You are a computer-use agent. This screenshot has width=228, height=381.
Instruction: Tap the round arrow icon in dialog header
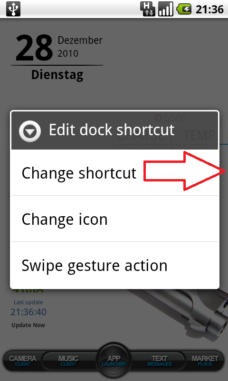coord(30,131)
